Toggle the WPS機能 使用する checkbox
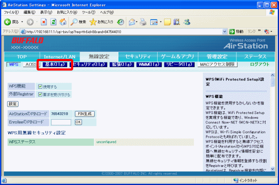 point(40,86)
